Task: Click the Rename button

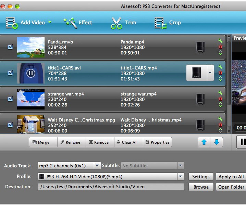Action: (x=72, y=142)
